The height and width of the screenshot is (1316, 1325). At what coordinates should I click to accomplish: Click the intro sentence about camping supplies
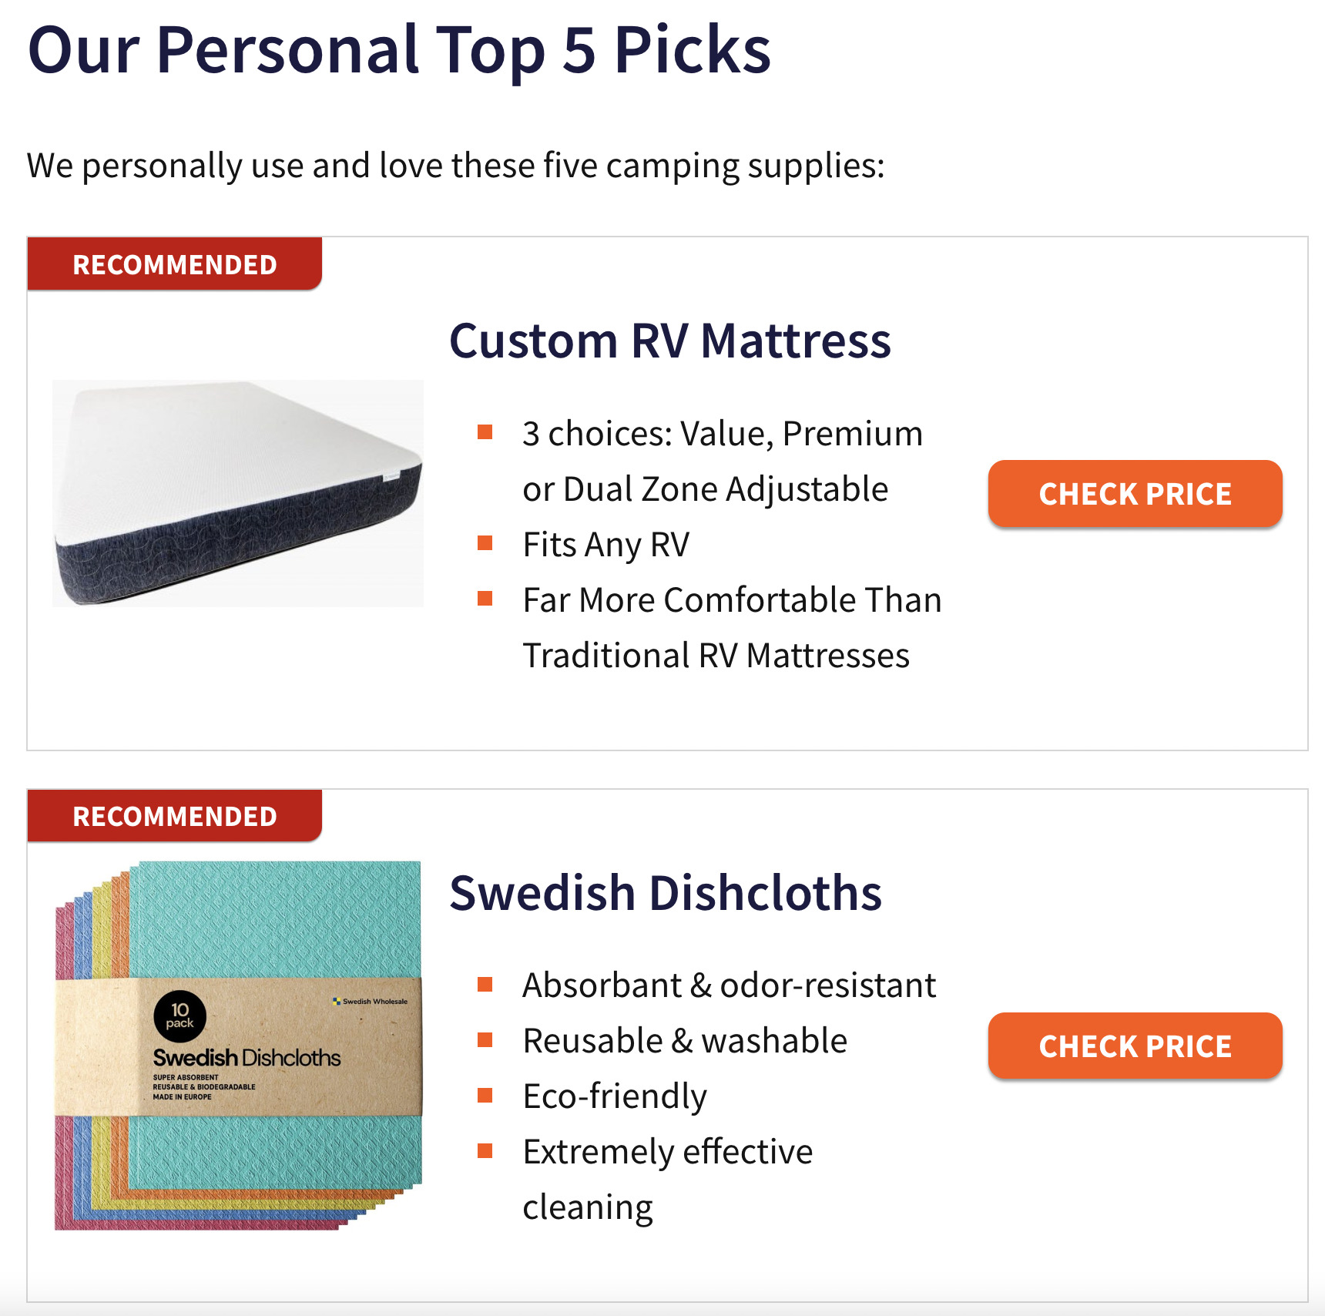456,163
